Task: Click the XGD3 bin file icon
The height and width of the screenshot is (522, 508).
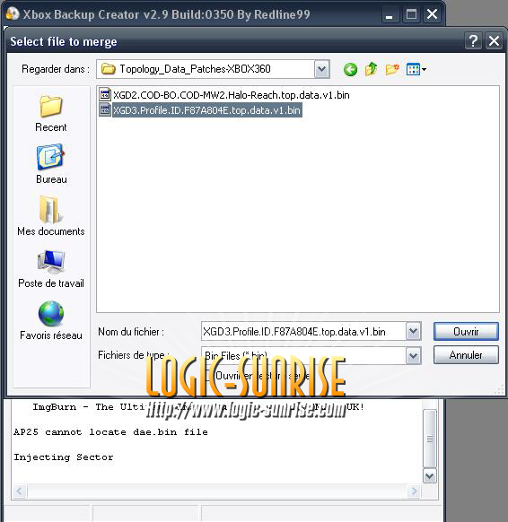Action: pos(105,109)
